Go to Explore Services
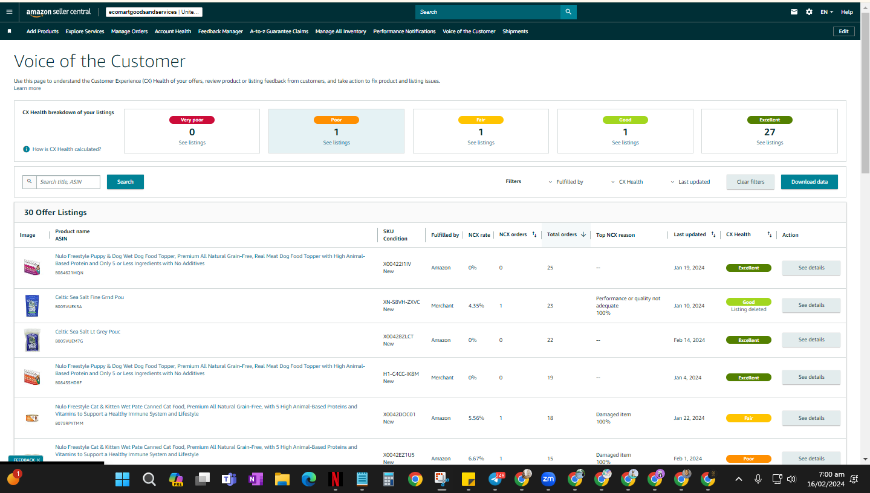Screen dimensions: 870x493 point(85,31)
